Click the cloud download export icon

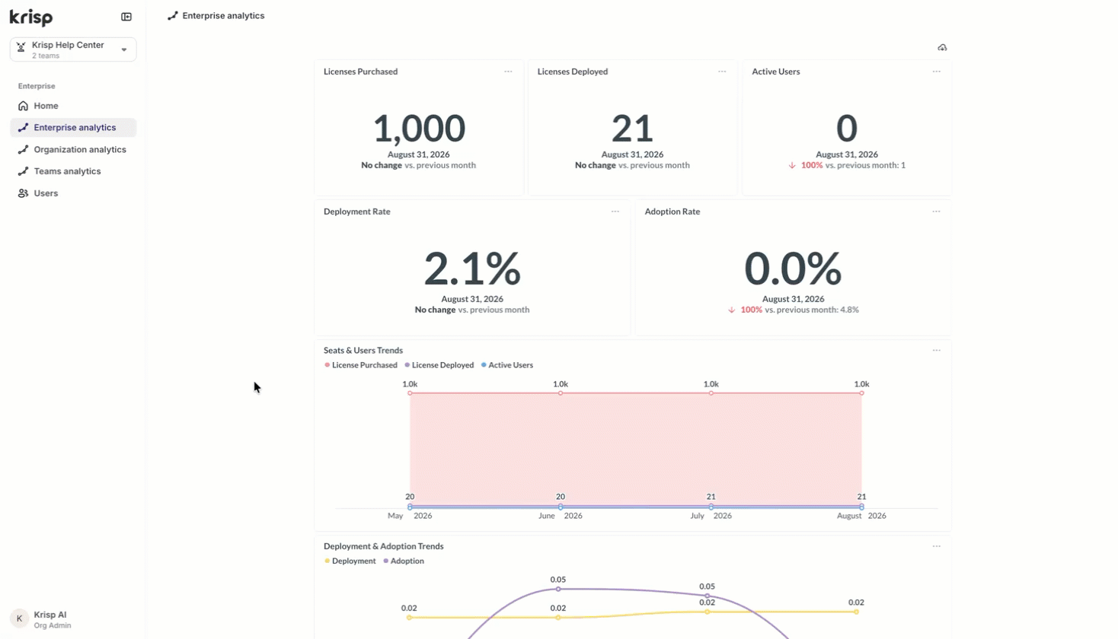pyautogui.click(x=942, y=47)
